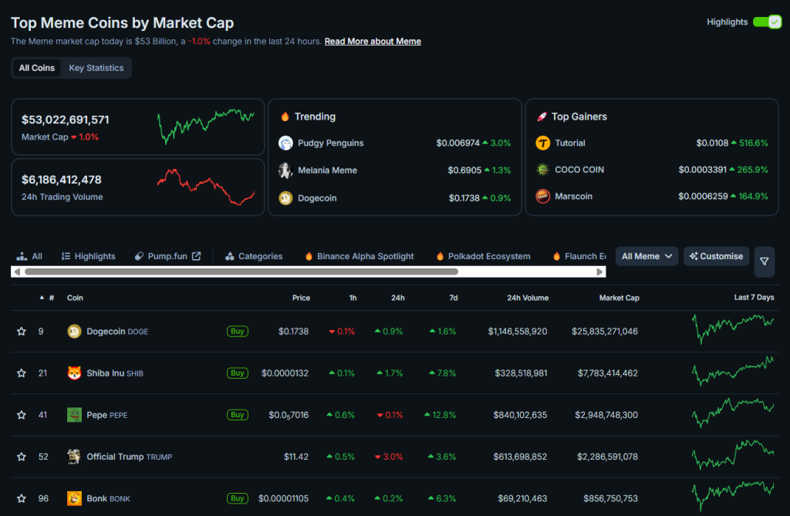790x516 pixels.
Task: Open COCO COIN from Top Gainers
Action: [579, 170]
